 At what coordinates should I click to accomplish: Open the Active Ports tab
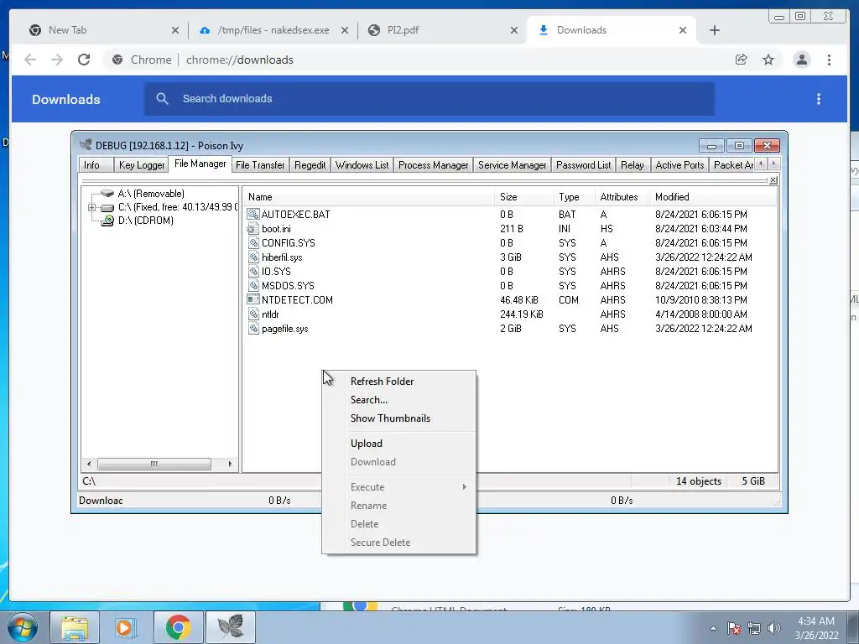tap(679, 165)
